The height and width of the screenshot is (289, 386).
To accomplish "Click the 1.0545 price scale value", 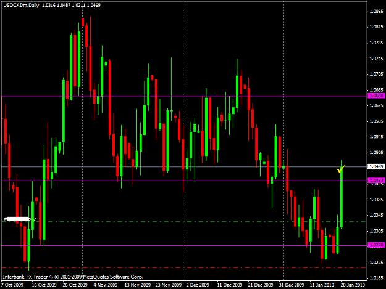I will [x=377, y=137].
